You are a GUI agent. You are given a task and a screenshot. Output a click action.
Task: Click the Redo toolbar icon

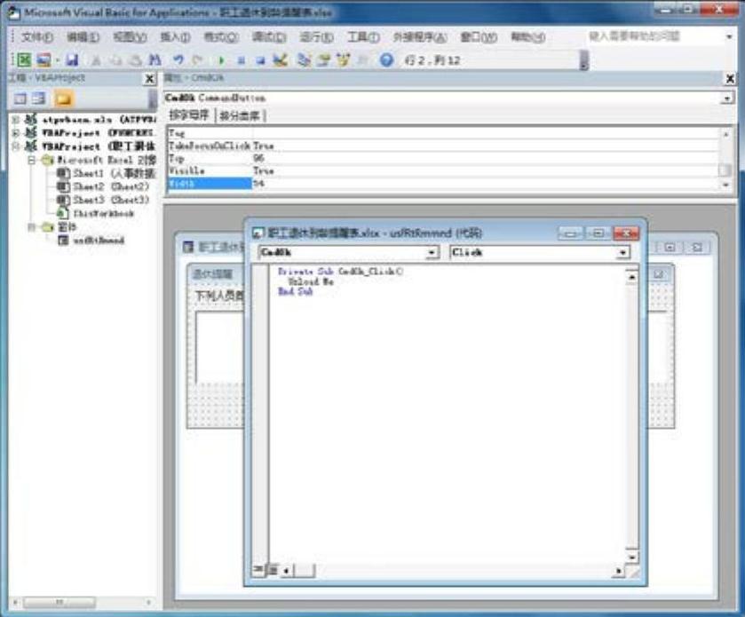197,59
